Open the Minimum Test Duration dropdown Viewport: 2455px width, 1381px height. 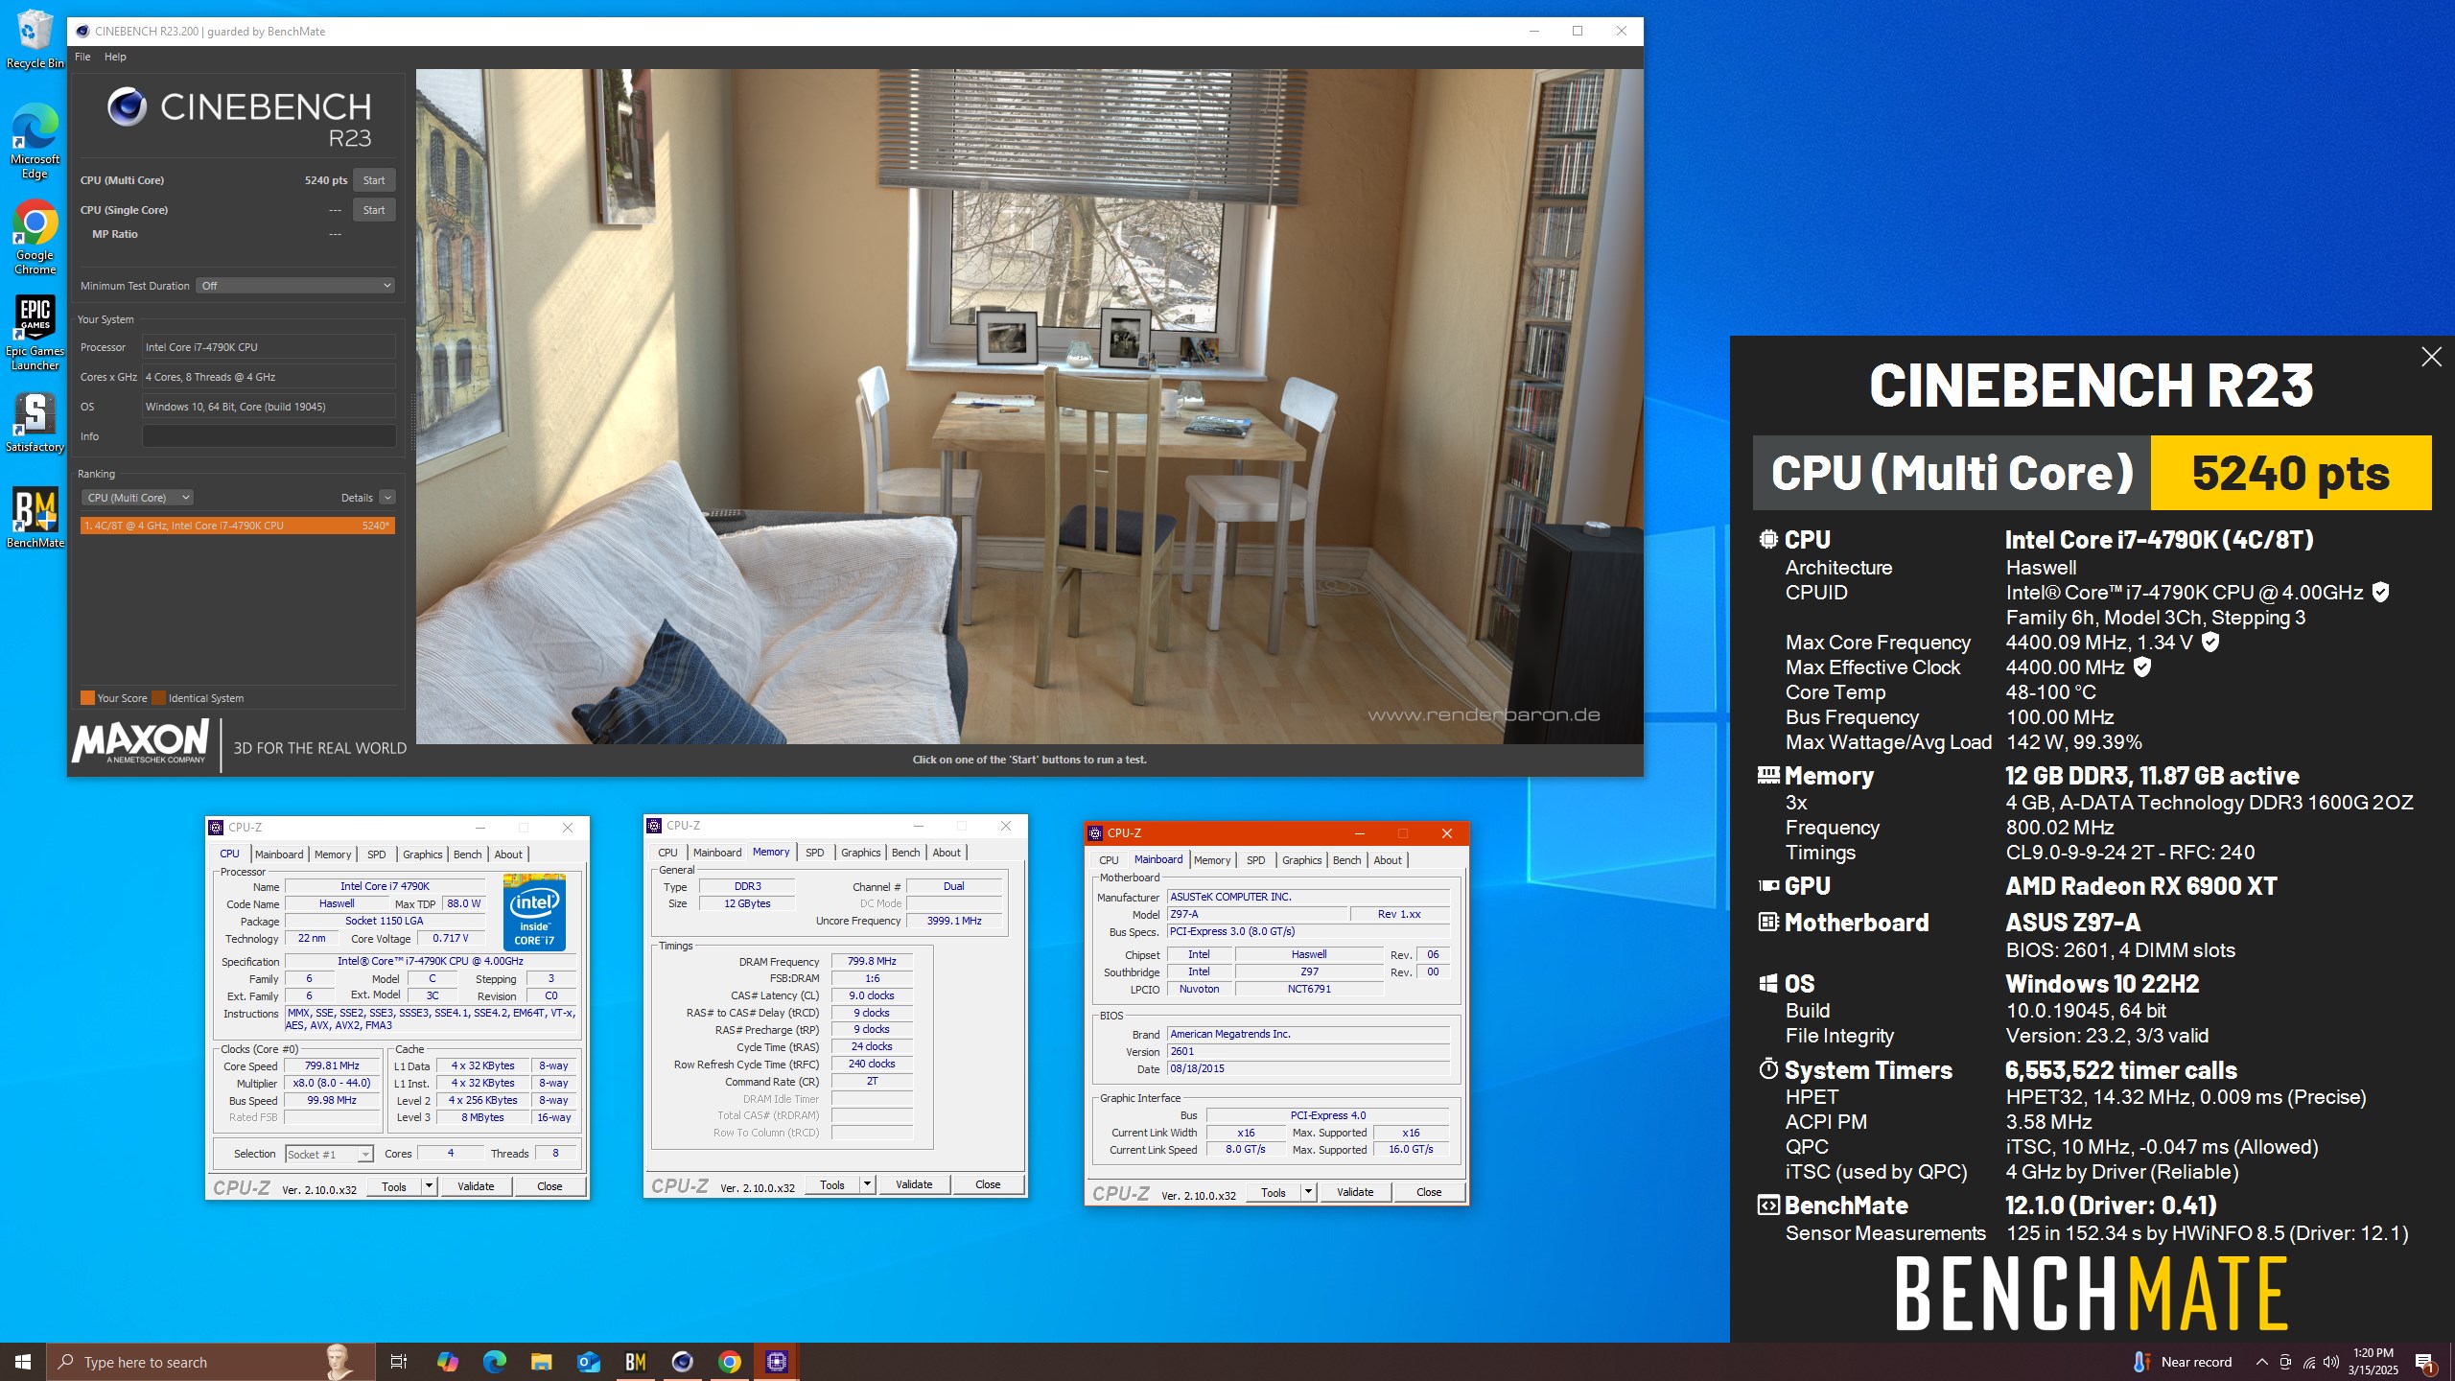(x=295, y=286)
